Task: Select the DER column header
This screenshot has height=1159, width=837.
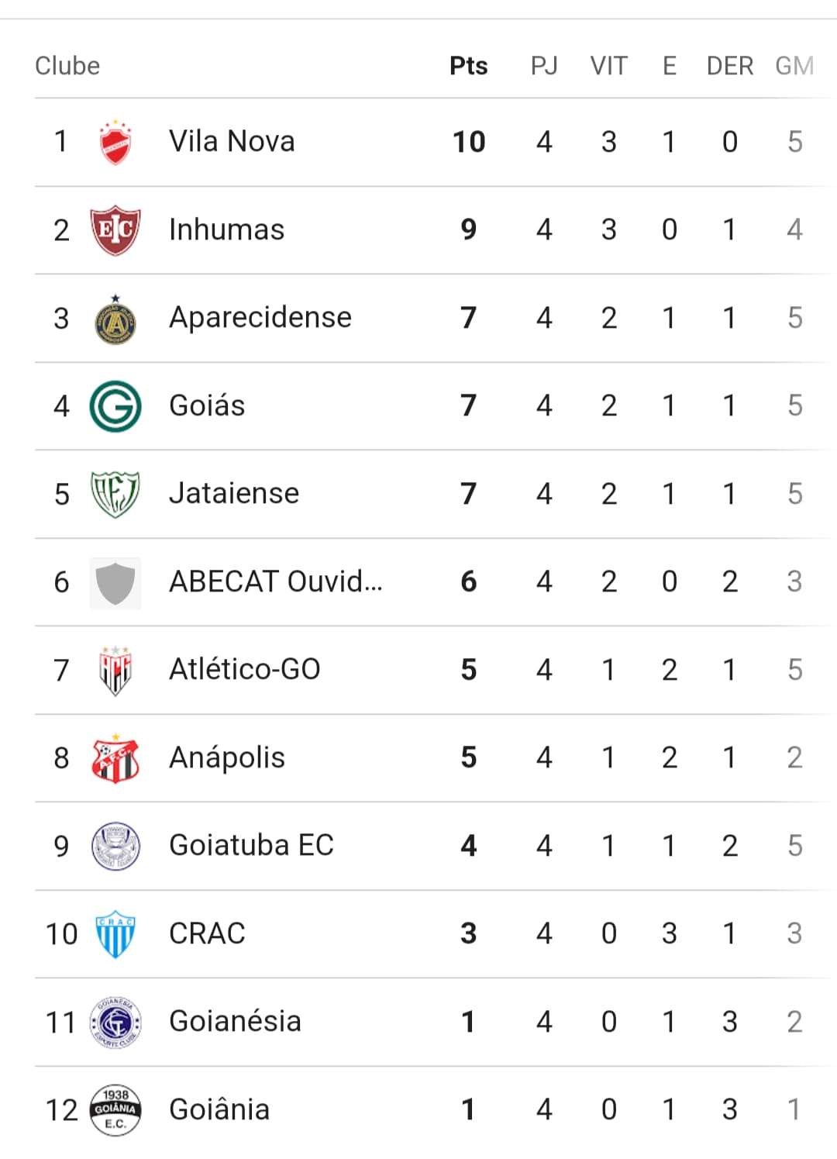Action: pyautogui.click(x=729, y=66)
